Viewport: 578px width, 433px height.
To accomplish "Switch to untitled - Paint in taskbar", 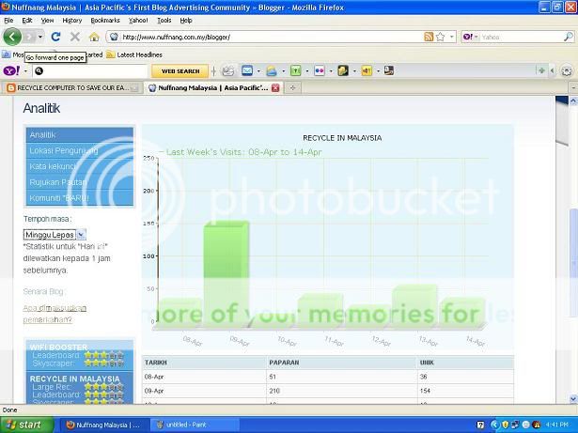I will pos(194,425).
